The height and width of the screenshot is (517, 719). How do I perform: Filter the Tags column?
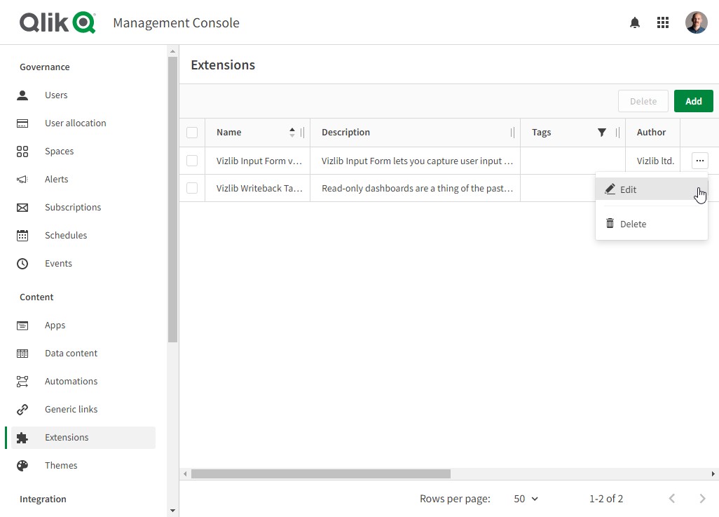click(601, 133)
